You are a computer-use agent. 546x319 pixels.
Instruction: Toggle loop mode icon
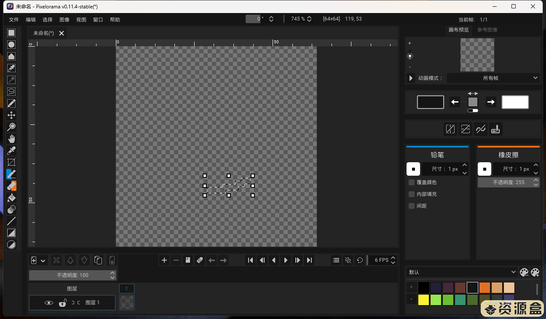click(x=360, y=260)
